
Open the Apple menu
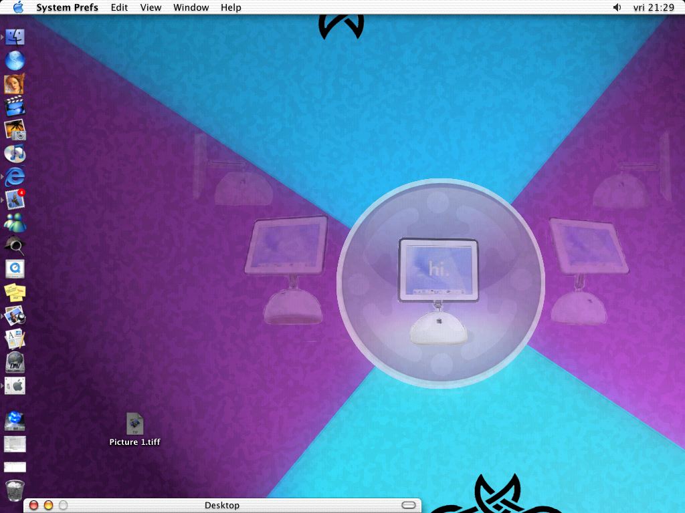pyautogui.click(x=18, y=7)
